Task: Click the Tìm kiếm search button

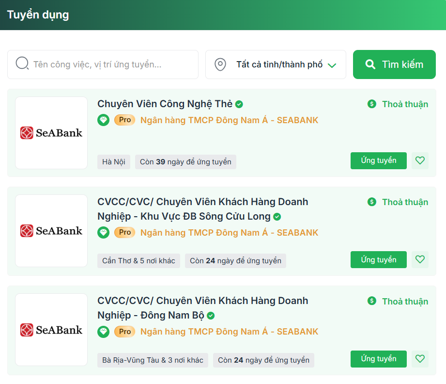Action: pyautogui.click(x=394, y=64)
